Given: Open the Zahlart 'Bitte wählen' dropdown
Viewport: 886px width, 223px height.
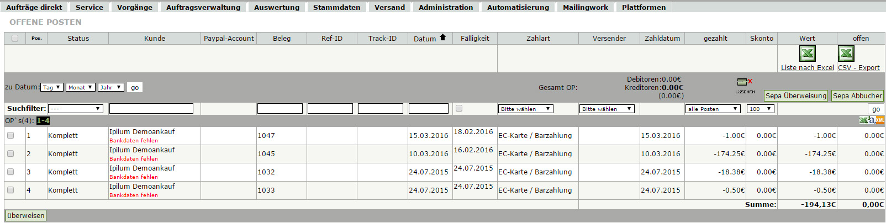Looking at the screenshot, I should (x=526, y=109).
